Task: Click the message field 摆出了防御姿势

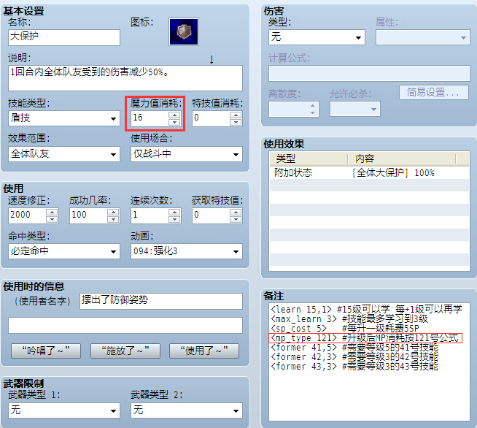Action: point(161,301)
